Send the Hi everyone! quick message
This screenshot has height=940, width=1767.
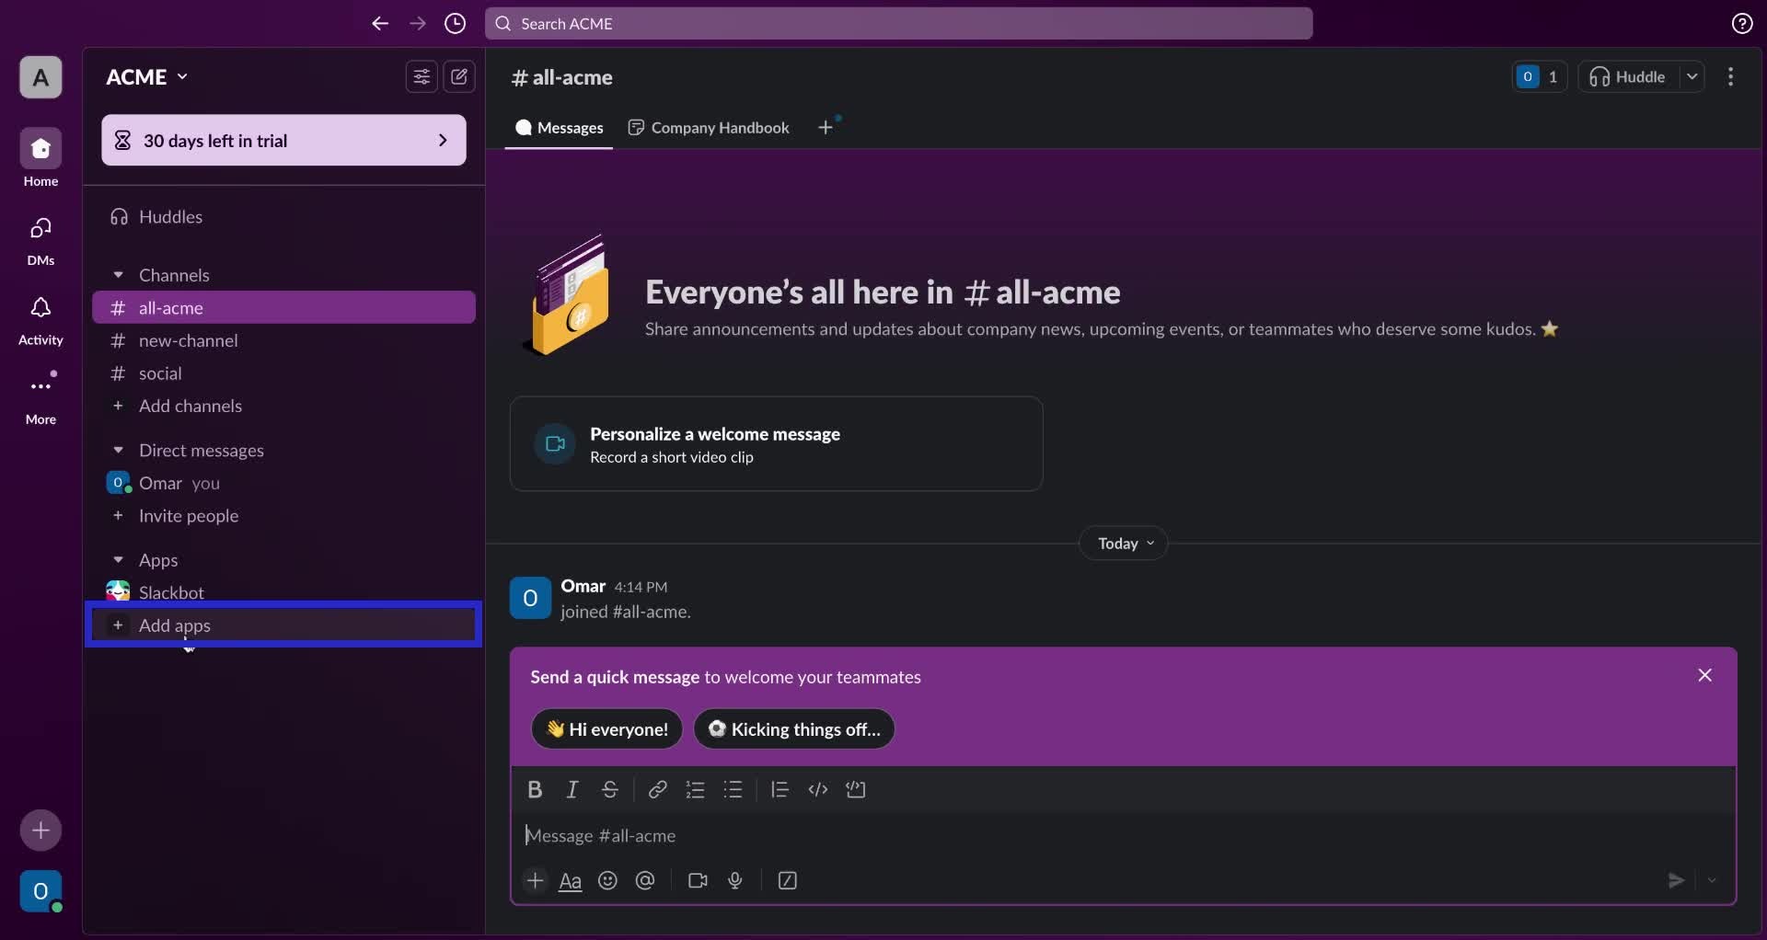coord(606,728)
